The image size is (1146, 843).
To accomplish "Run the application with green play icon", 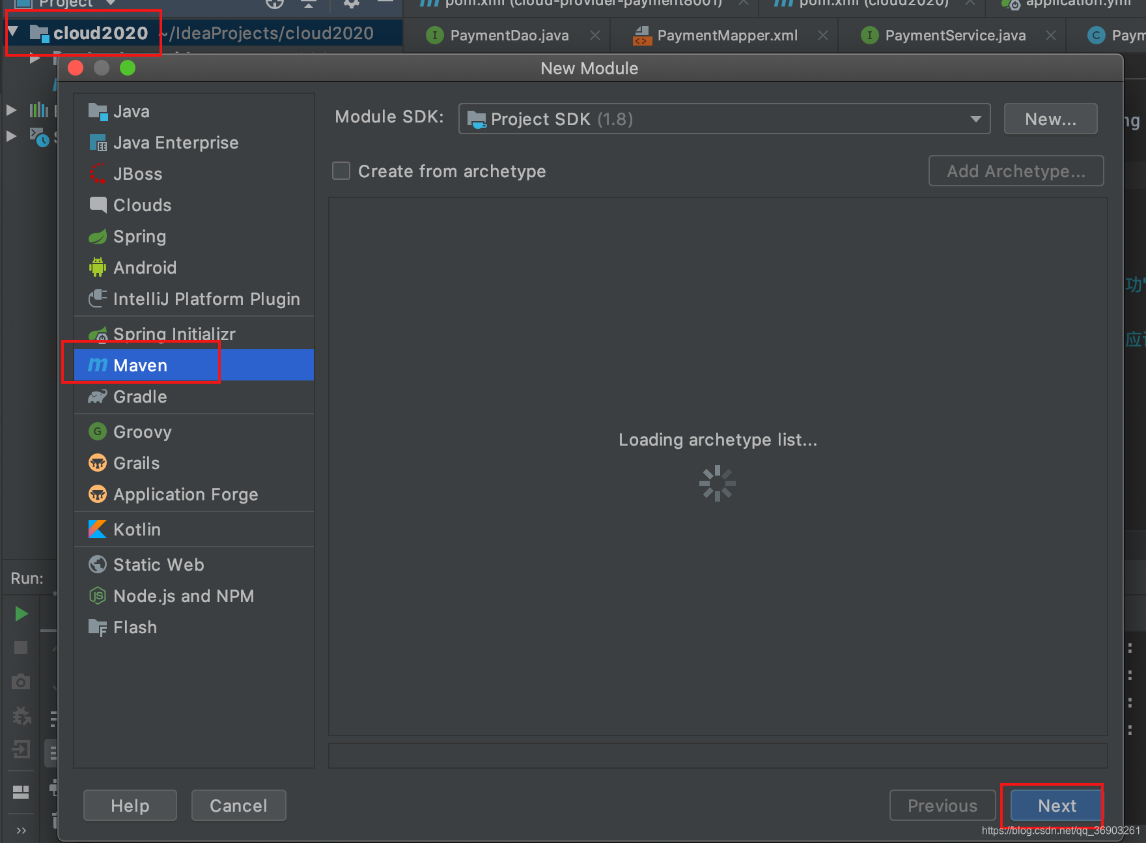I will 21,614.
